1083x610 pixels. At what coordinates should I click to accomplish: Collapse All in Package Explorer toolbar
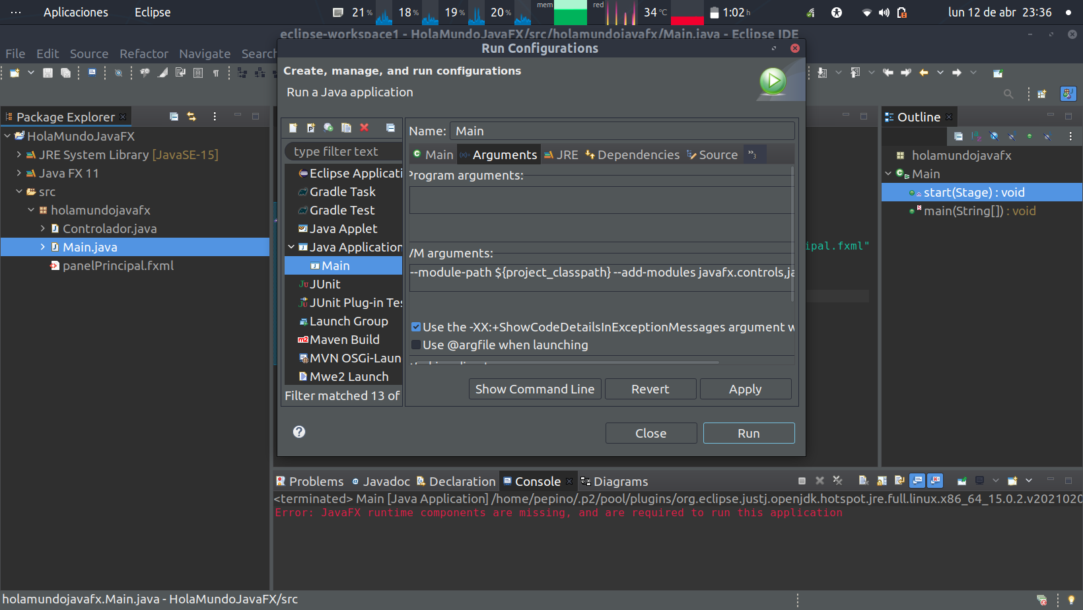click(174, 117)
